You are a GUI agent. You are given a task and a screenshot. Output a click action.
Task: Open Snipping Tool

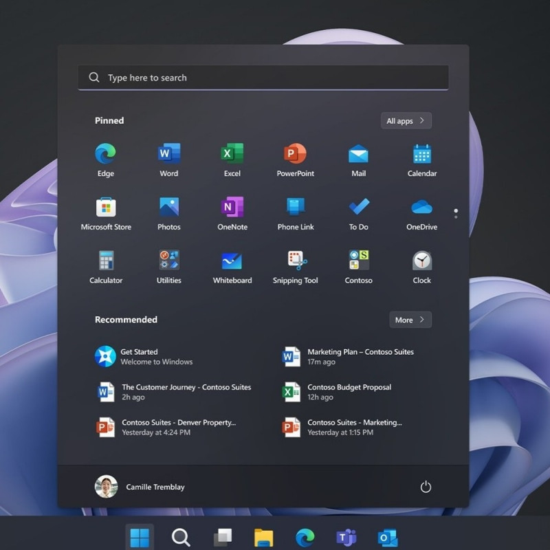point(296,267)
